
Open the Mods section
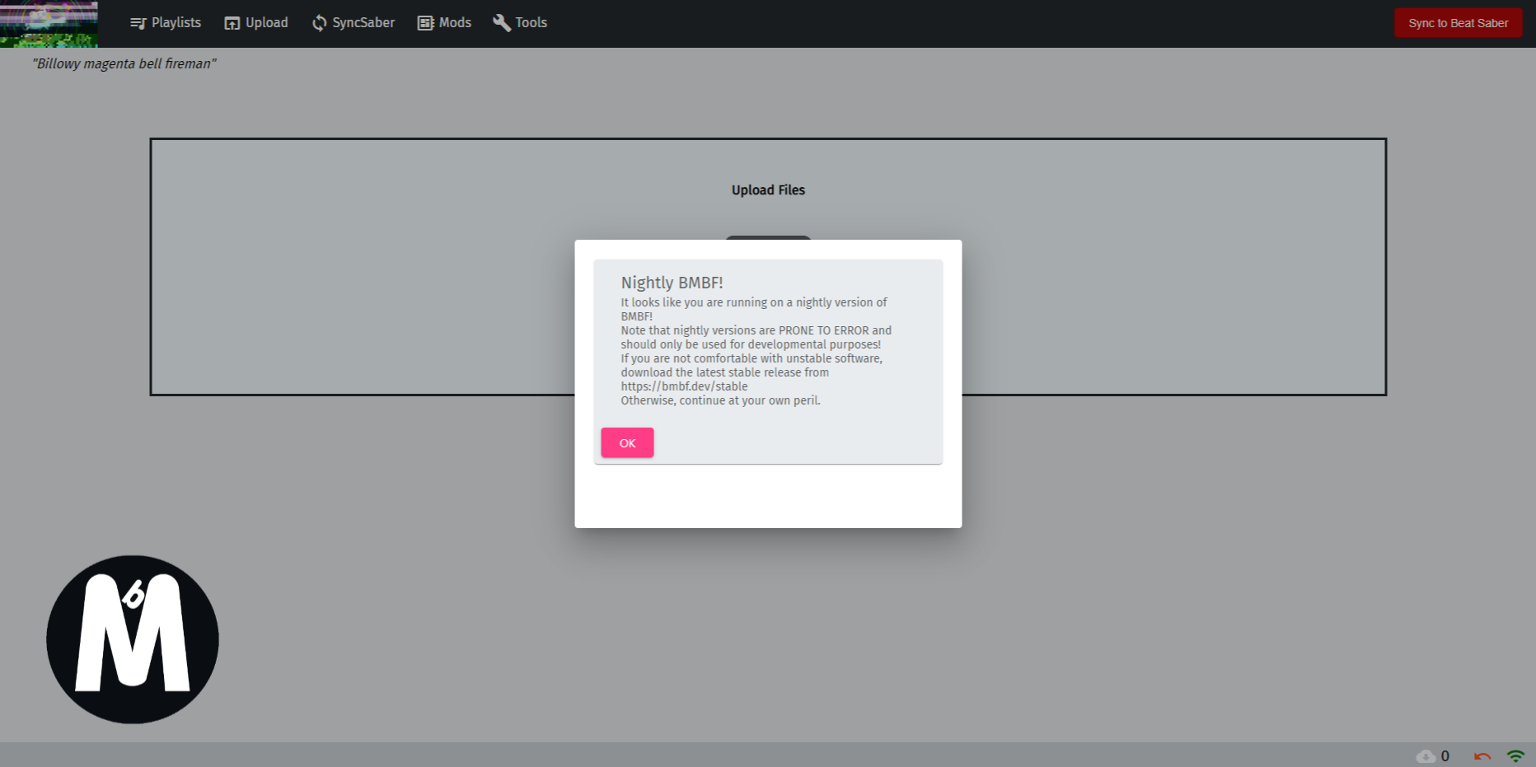click(444, 23)
